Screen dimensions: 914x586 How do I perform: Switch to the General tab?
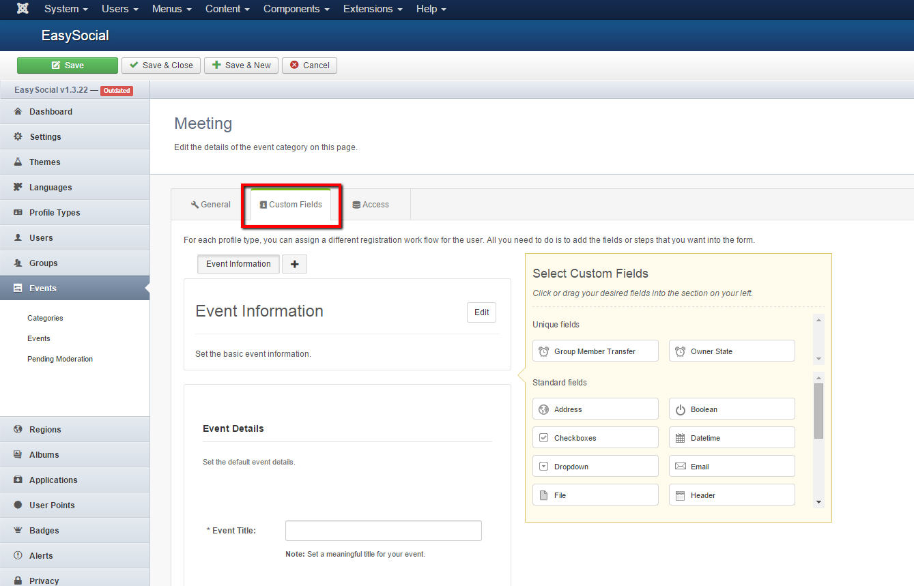coord(211,205)
